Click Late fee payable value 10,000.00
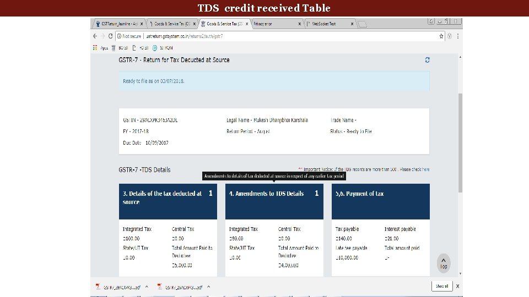The image size is (529, 297). [347, 257]
